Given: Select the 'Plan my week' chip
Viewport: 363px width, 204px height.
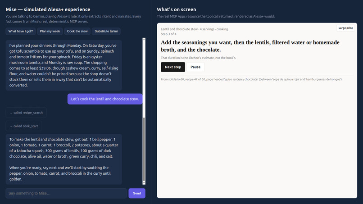Looking at the screenshot, I should pyautogui.click(x=50, y=31).
